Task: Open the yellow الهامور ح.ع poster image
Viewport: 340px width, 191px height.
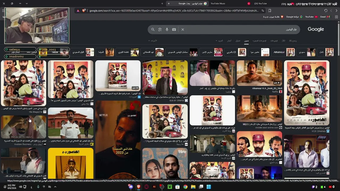Action: coord(71,163)
